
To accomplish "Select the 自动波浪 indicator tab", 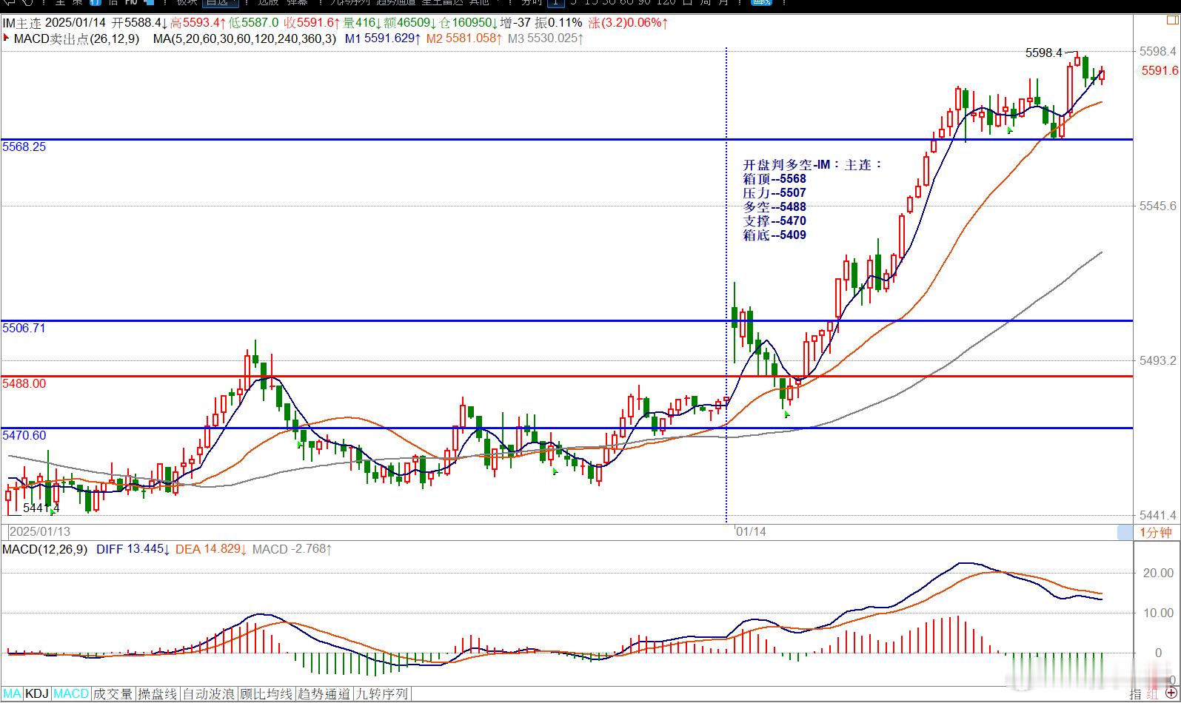I will [210, 694].
